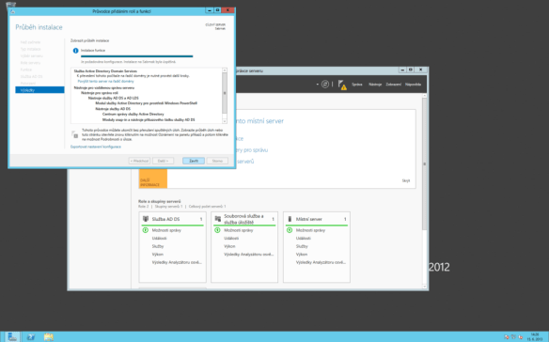Click scroll-up arrow in wizard results list

(x=225, y=70)
